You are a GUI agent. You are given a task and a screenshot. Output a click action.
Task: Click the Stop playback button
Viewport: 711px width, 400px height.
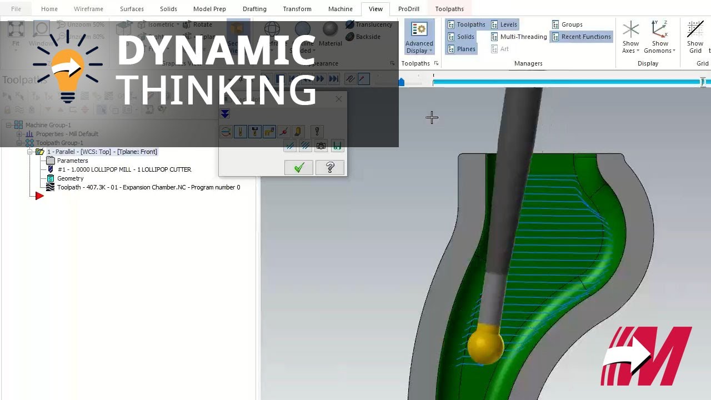(x=281, y=79)
